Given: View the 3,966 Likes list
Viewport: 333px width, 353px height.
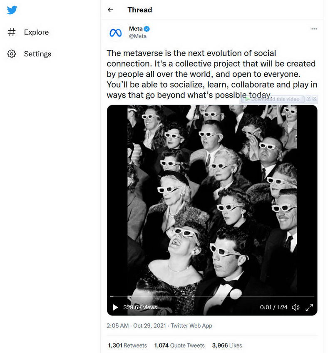Looking at the screenshot, I should click(227, 345).
